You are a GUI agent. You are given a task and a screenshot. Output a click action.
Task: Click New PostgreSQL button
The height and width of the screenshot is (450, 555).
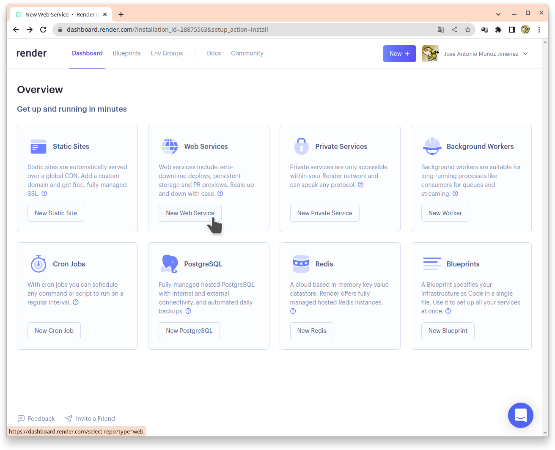point(190,331)
